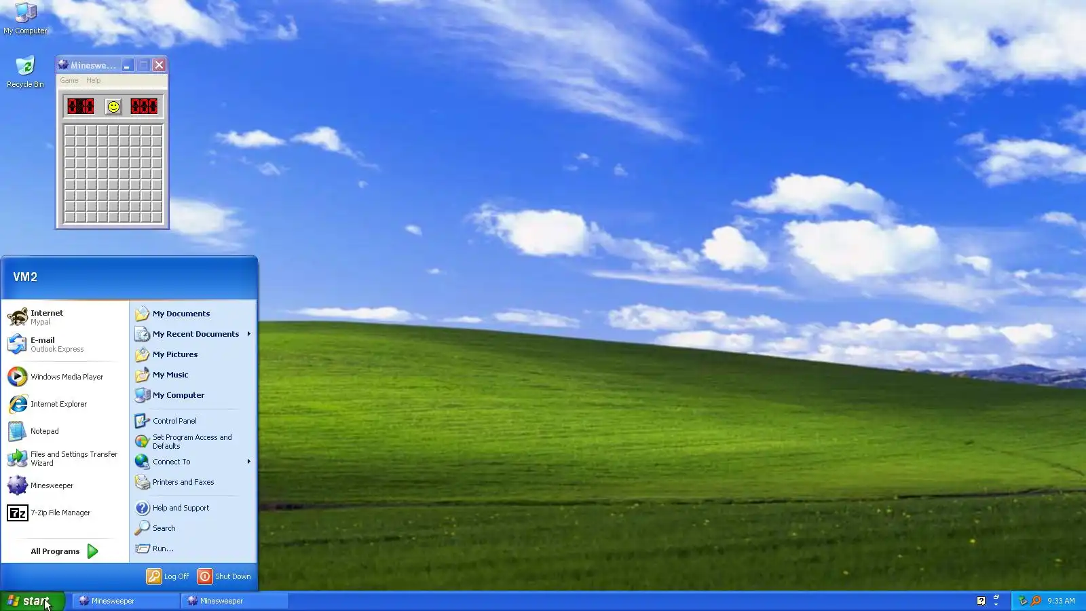Click the Start button
Viewport: 1086px width, 611px height.
pyautogui.click(x=32, y=601)
